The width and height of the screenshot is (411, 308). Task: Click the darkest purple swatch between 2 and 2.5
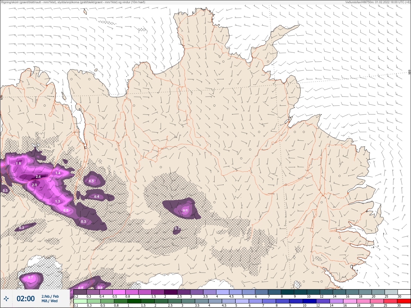(x=171, y=292)
